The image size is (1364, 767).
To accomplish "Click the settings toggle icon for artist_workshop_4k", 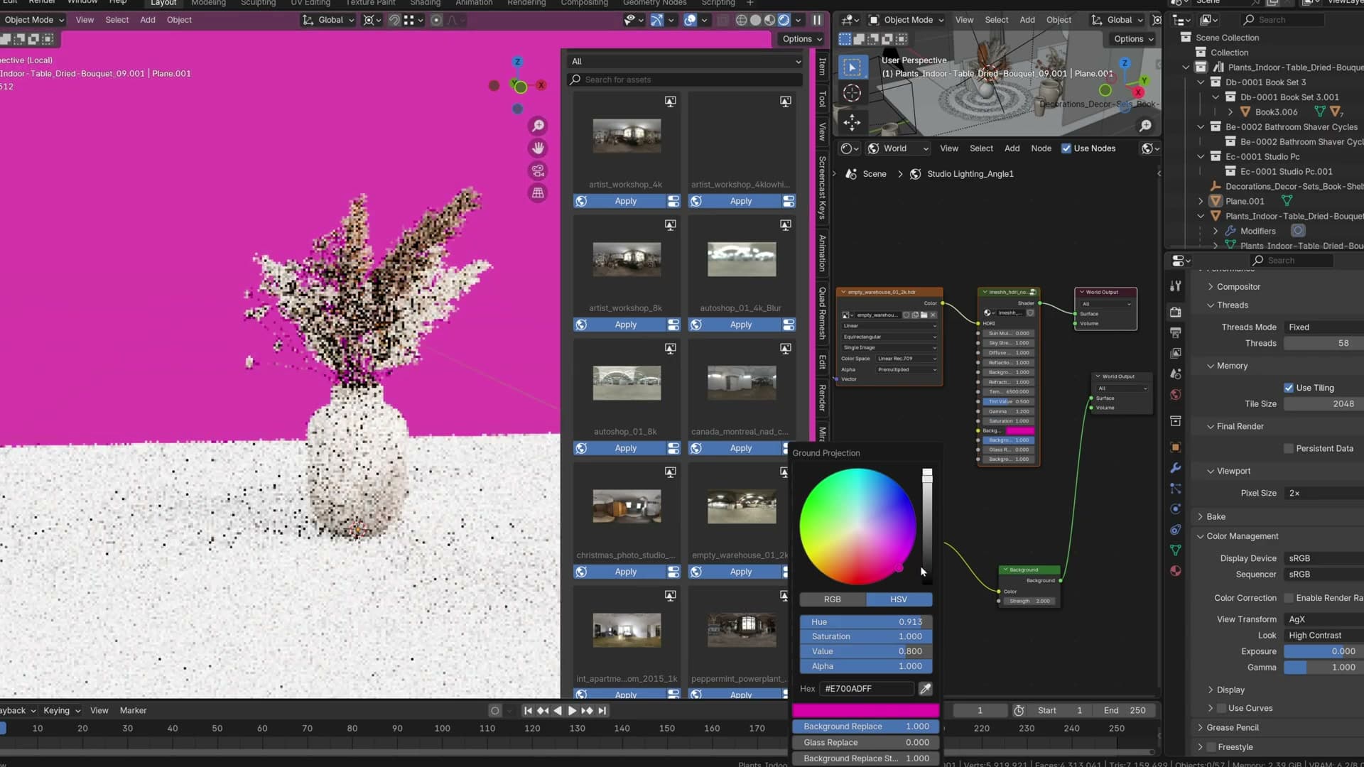I will (673, 202).
